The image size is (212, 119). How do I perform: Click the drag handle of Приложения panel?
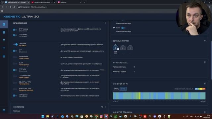105,23
